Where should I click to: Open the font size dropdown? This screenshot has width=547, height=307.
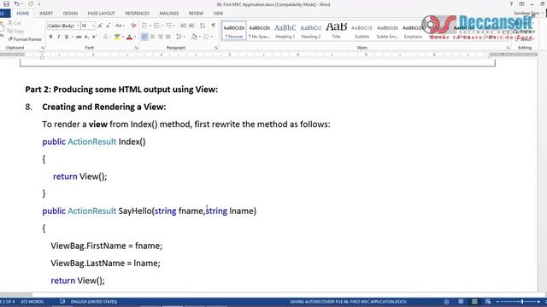pos(93,26)
